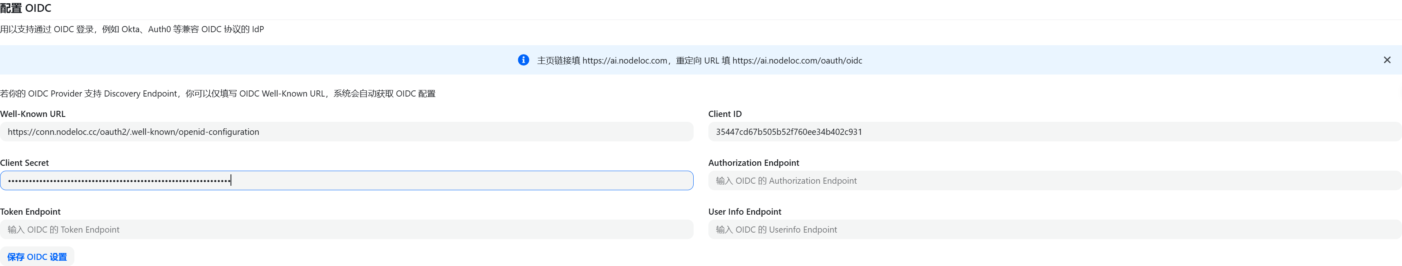Click the Token Endpoint label
The height and width of the screenshot is (266, 1402).
(31, 212)
